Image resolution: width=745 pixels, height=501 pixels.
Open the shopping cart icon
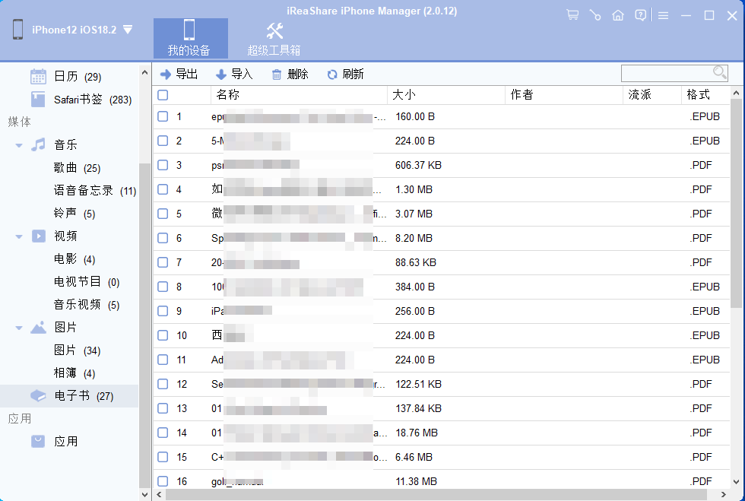pyautogui.click(x=572, y=15)
